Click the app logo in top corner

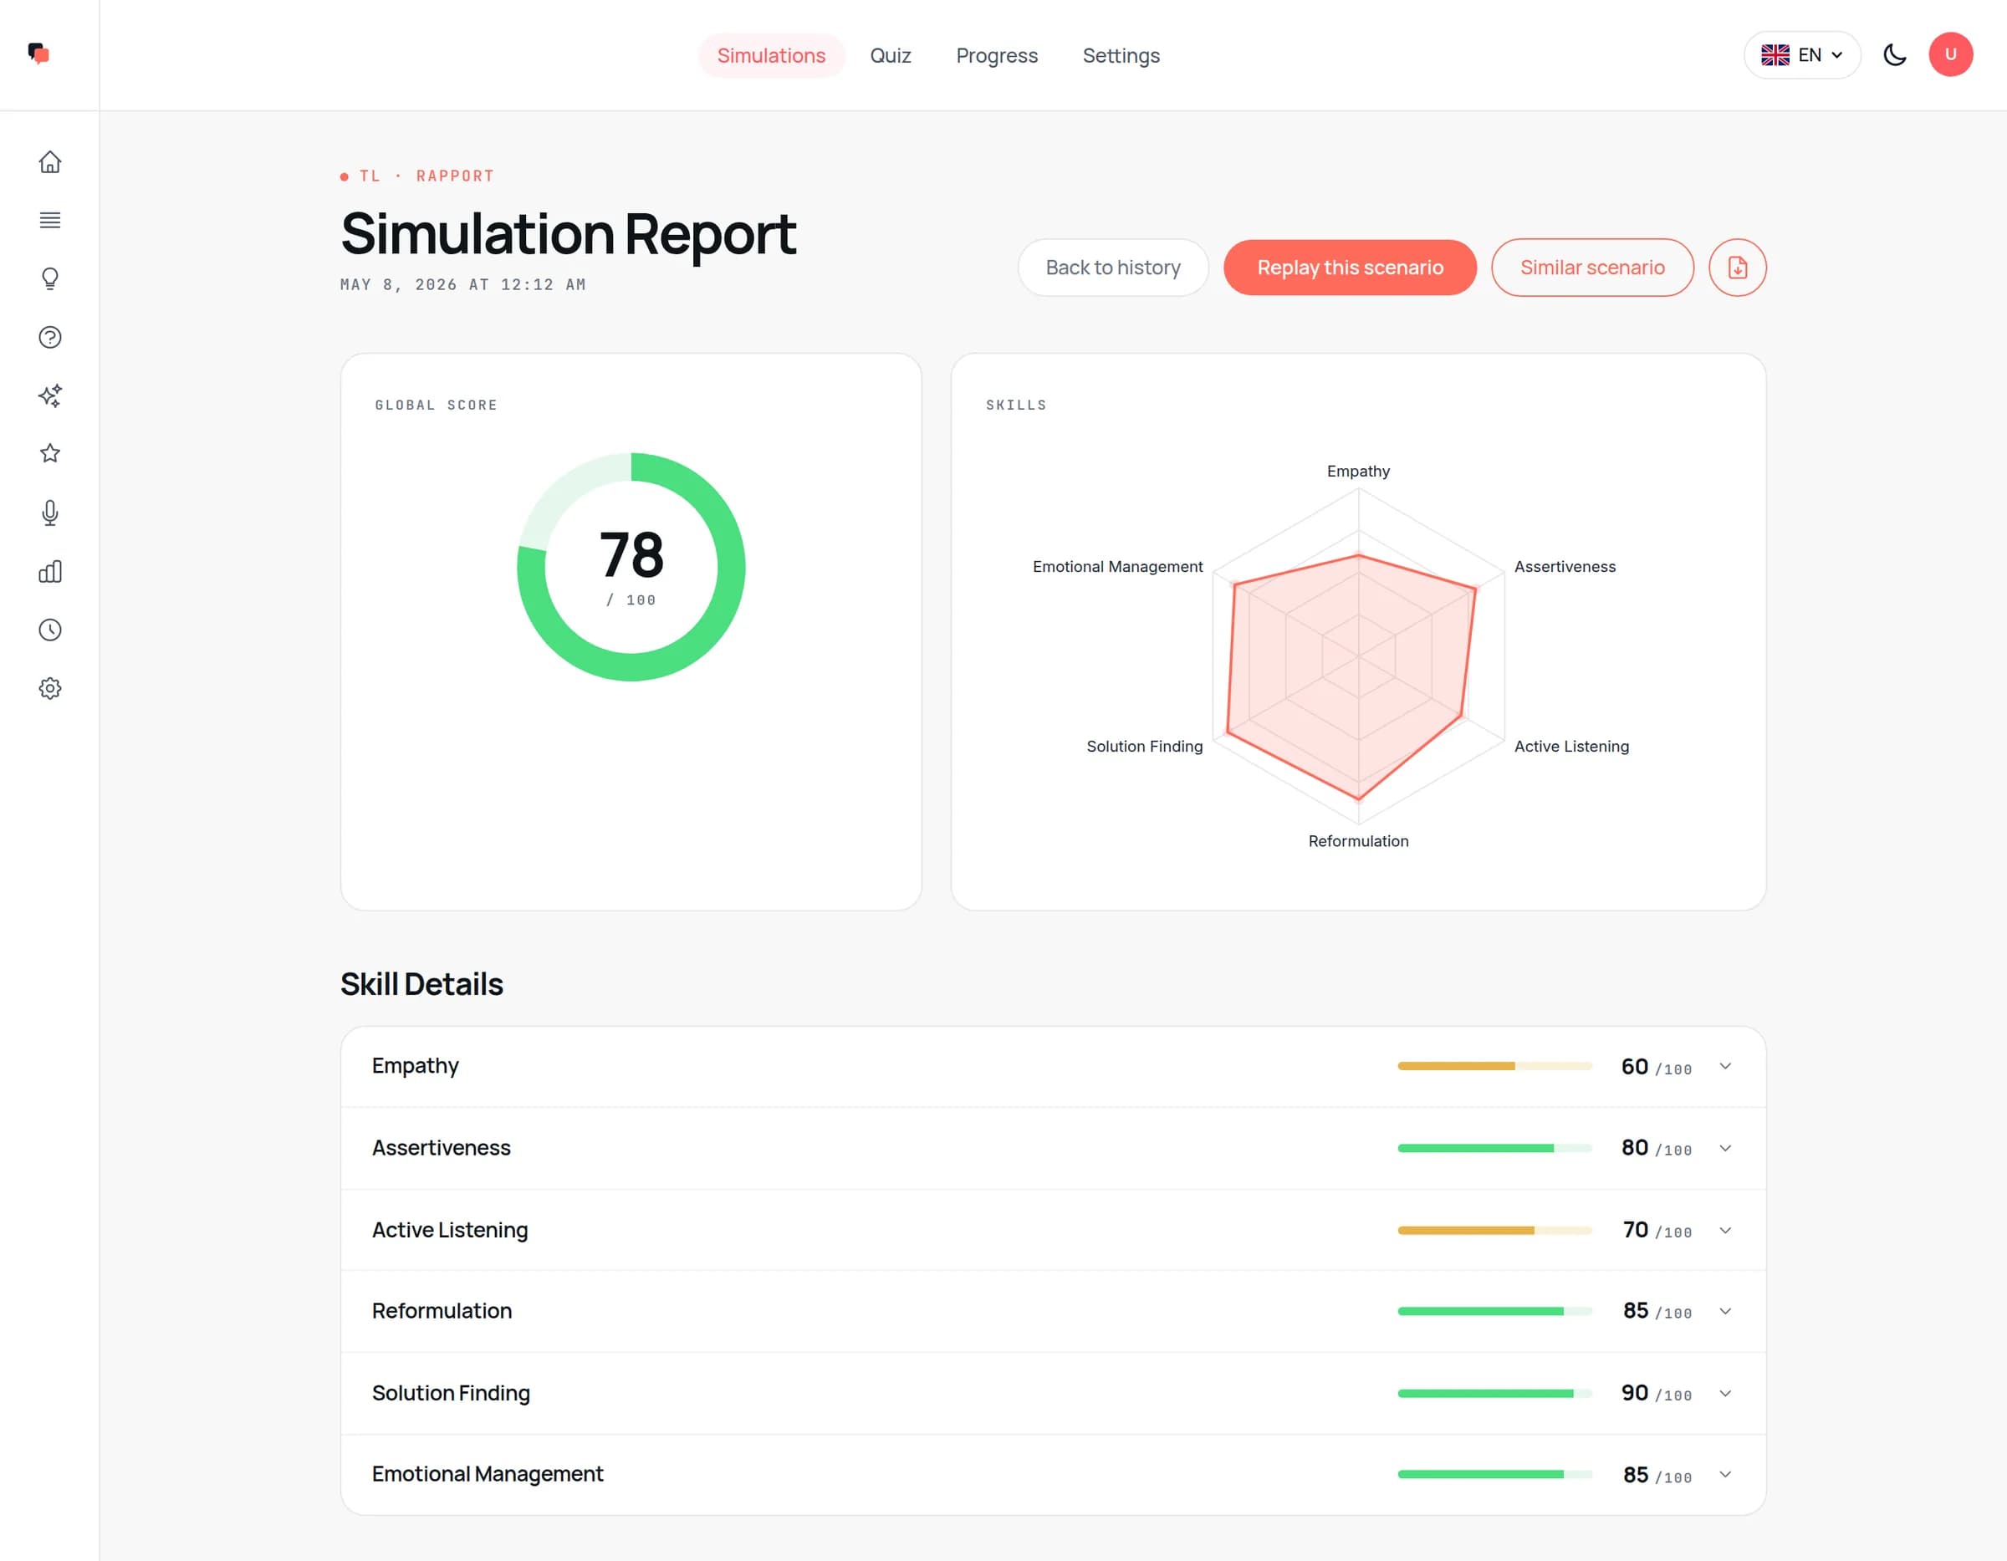(38, 54)
